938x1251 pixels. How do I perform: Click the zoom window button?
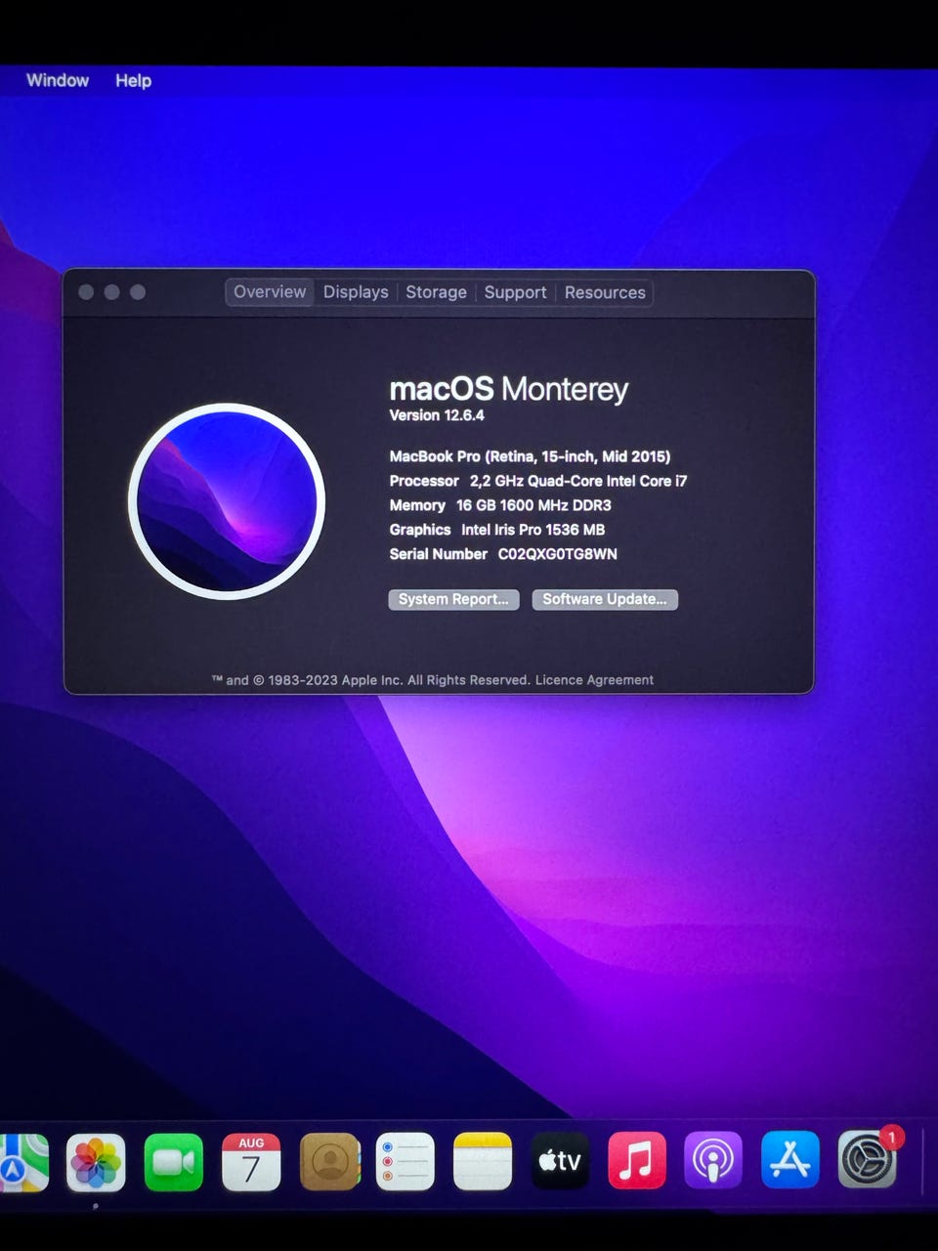point(138,292)
